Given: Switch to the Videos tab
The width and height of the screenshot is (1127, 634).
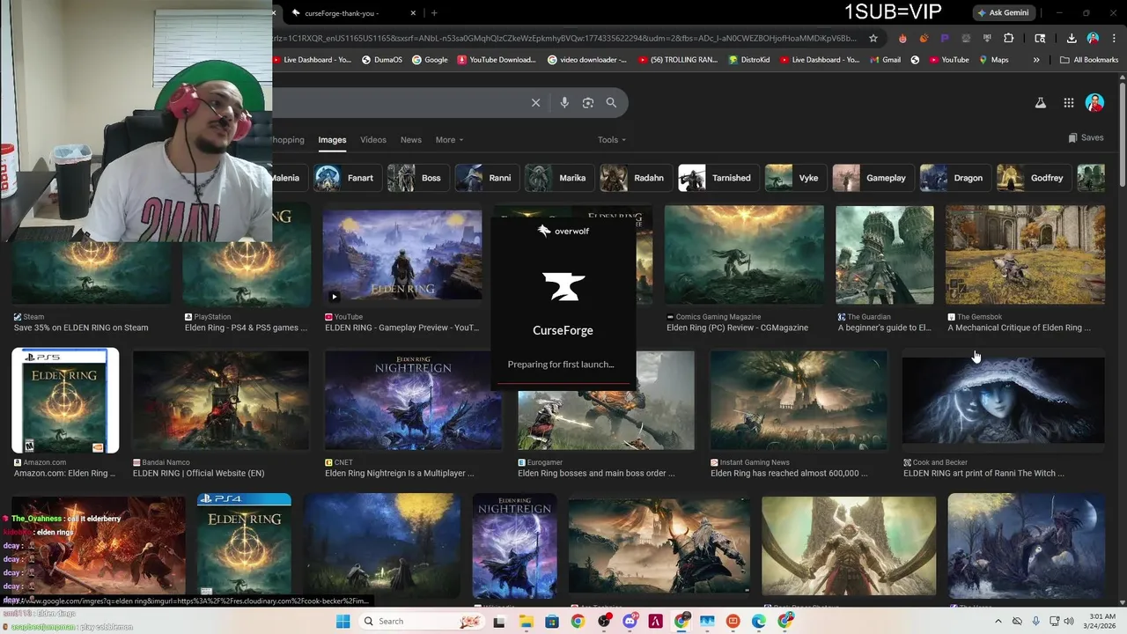Looking at the screenshot, I should point(373,140).
